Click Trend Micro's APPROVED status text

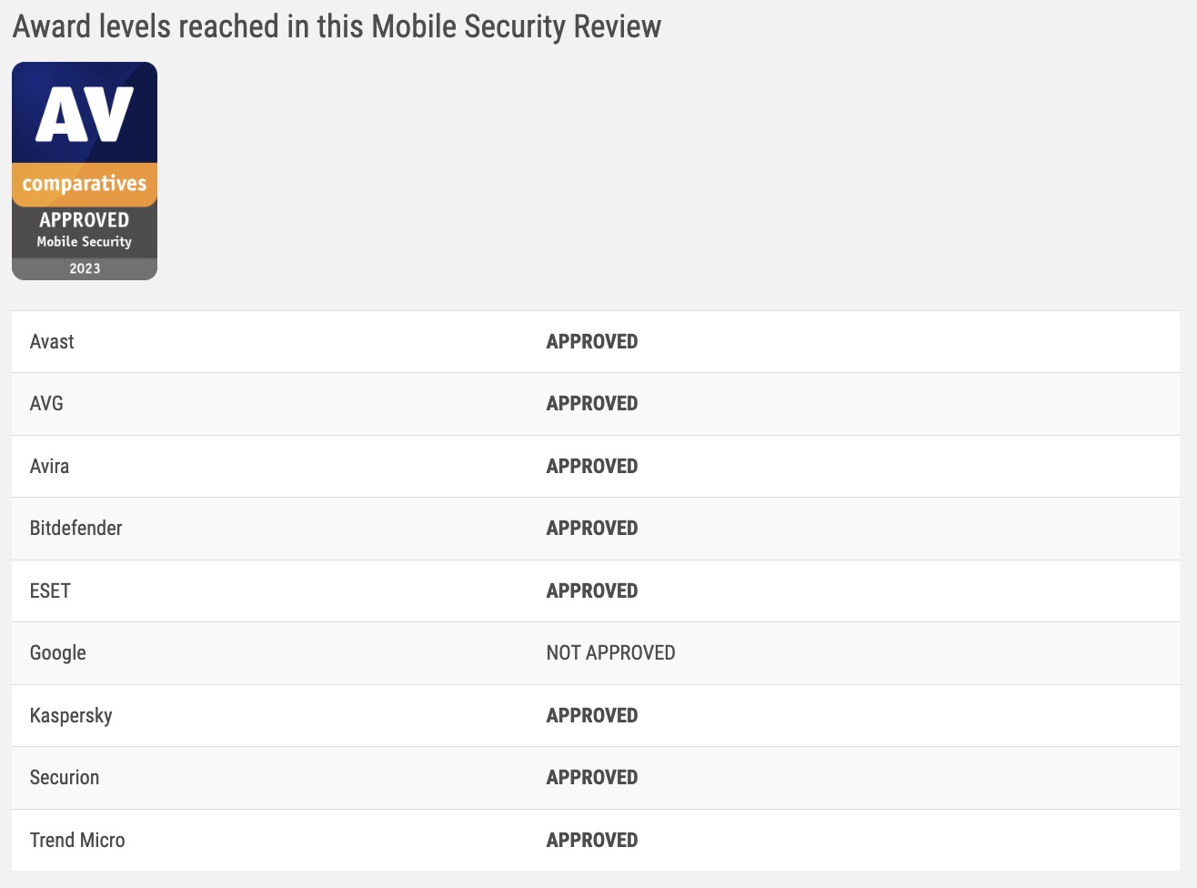[591, 841]
